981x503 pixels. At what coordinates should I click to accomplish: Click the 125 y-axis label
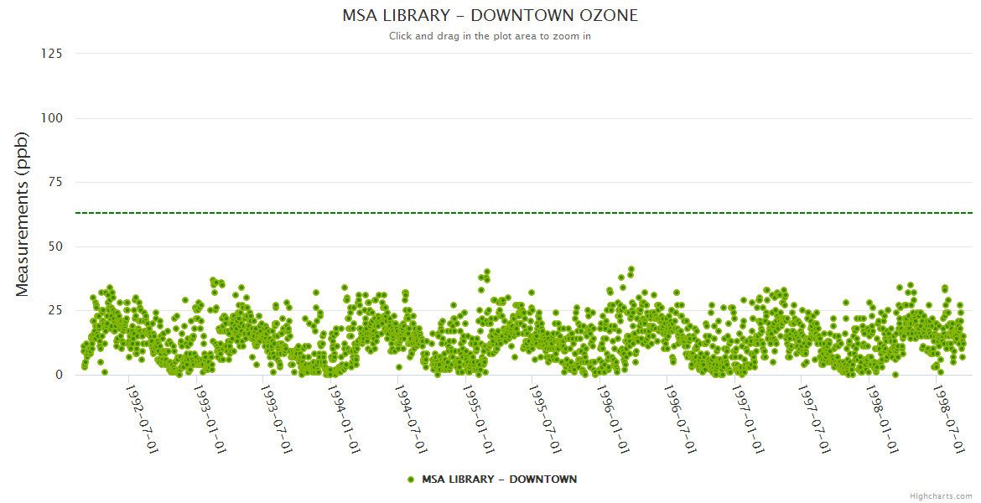(52, 54)
